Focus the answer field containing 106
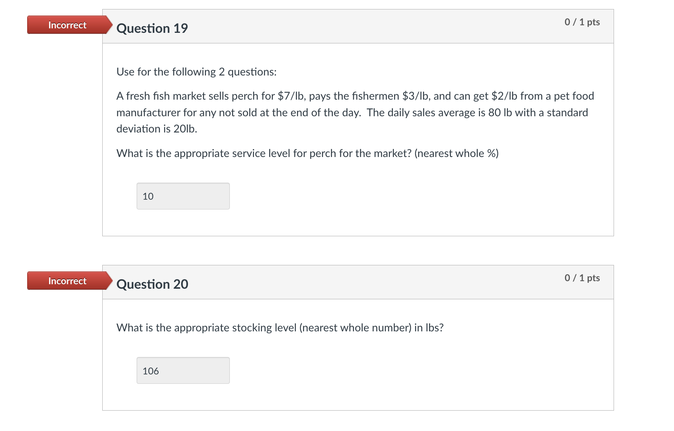The image size is (674, 431). [x=183, y=371]
